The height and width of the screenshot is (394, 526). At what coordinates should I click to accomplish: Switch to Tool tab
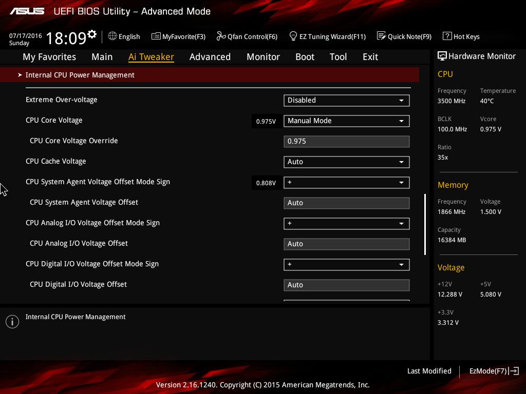338,57
